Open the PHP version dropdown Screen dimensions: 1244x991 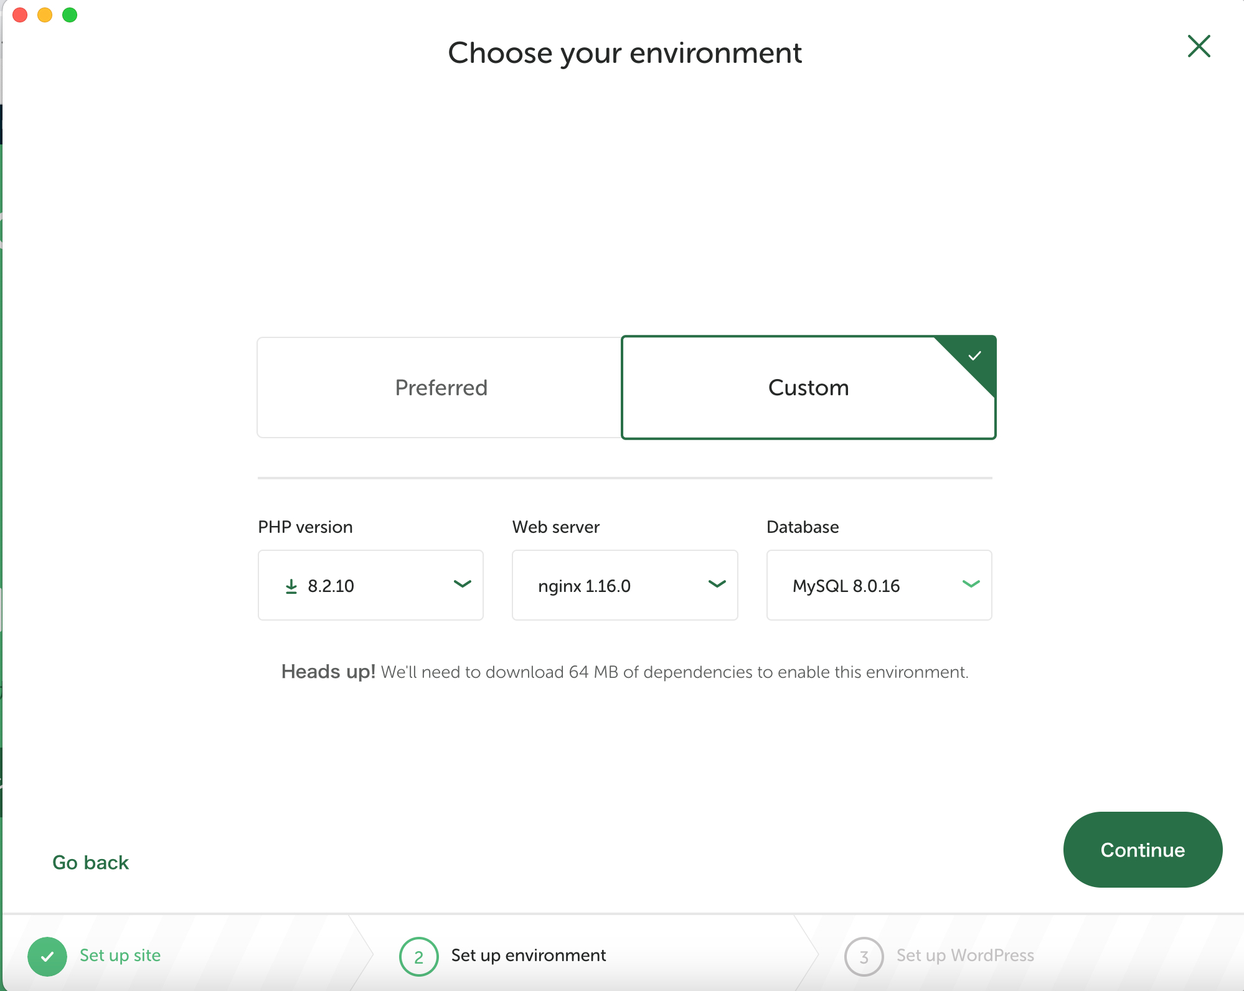(370, 585)
